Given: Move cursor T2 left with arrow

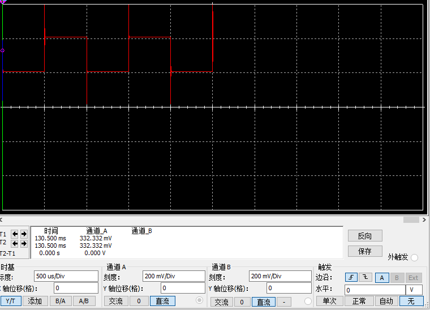Looking at the screenshot, I should click(x=15, y=243).
